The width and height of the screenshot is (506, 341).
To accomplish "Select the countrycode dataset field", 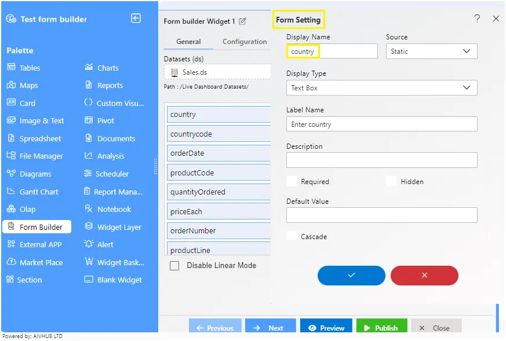I will pyautogui.click(x=219, y=134).
